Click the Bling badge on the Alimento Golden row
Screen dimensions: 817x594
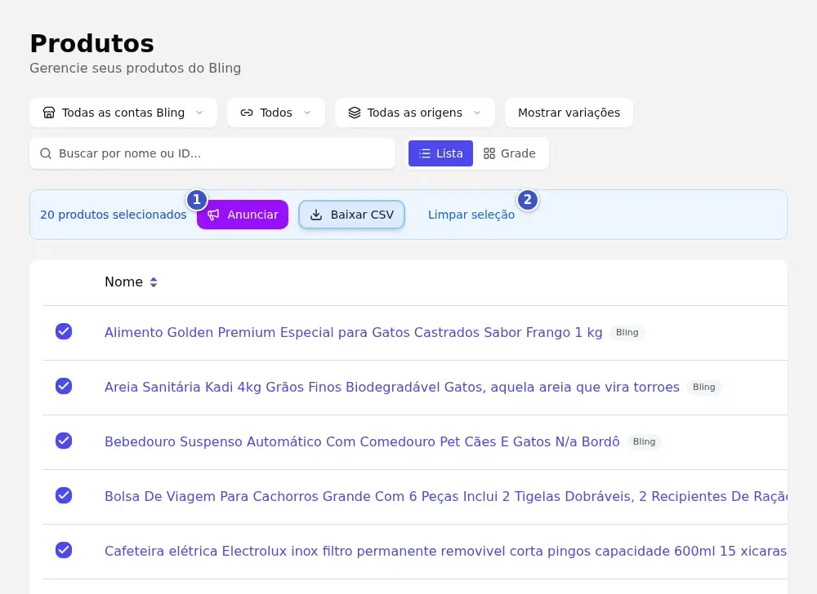[627, 332]
